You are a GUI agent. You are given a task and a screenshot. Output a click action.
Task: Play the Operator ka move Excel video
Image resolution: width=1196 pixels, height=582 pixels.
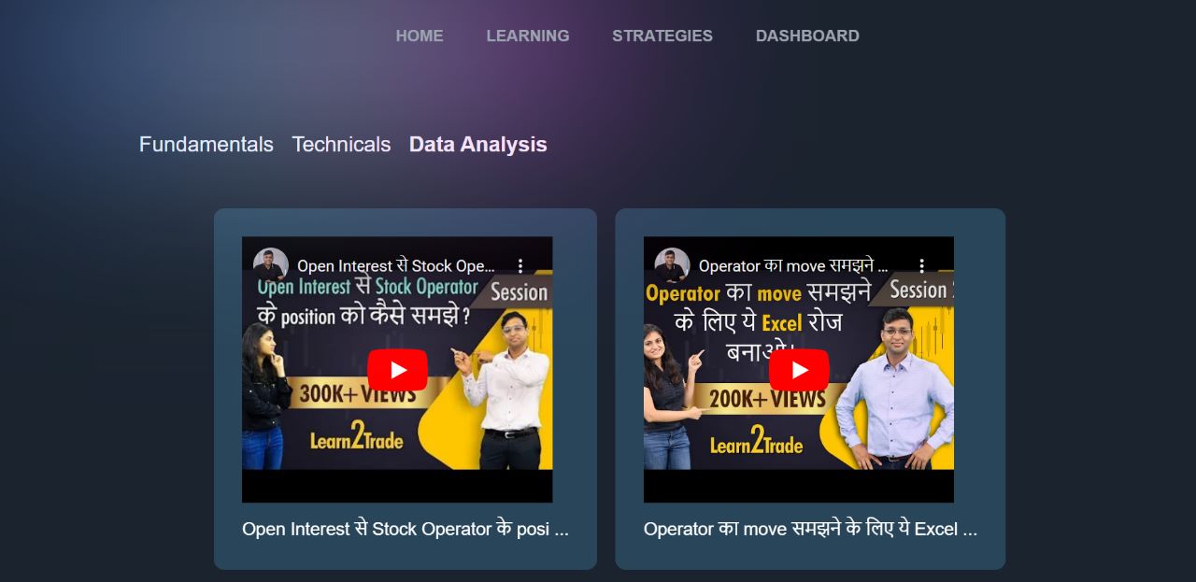pos(799,370)
